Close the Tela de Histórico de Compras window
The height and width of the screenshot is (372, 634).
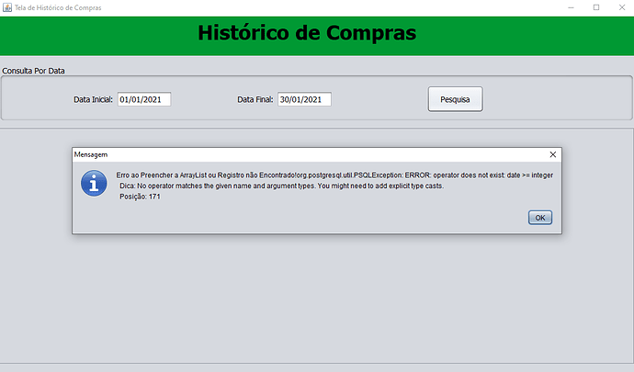tap(622, 7)
